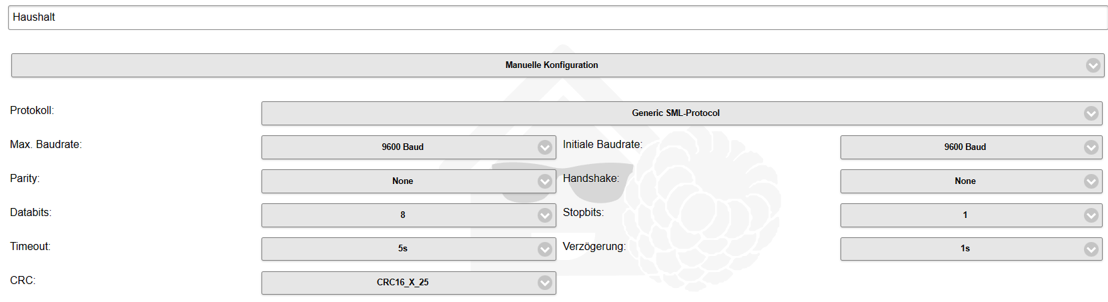Click the arrow icon on Parity selector
Viewport: 1108px width, 302px height.
545,181
